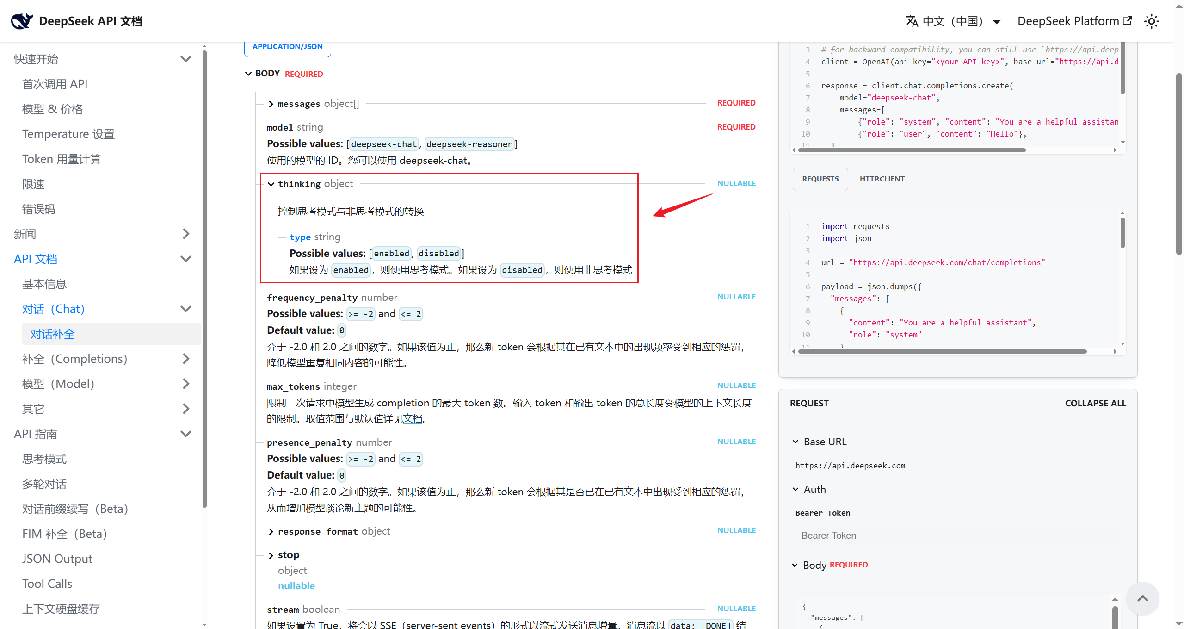Open 首次调用 API page
The image size is (1184, 629).
55,84
